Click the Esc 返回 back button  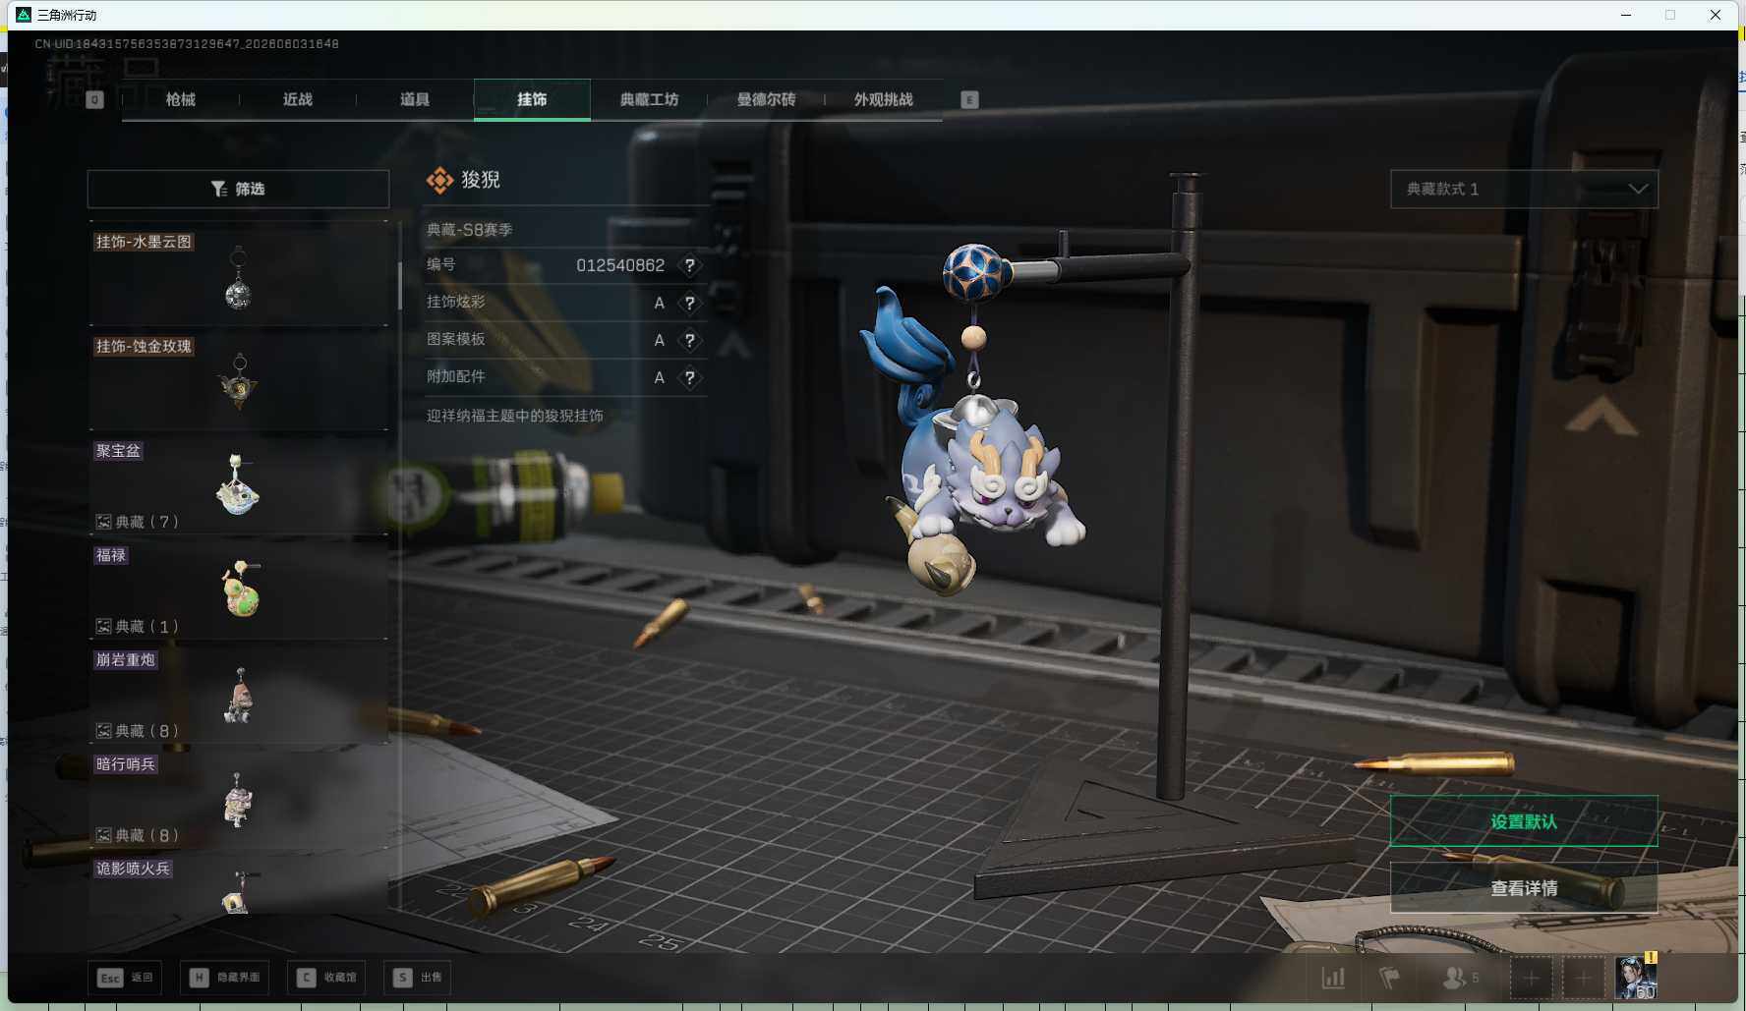[125, 978]
